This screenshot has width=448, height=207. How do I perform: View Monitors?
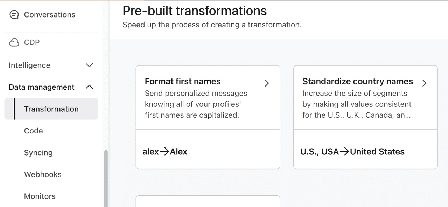tap(40, 196)
